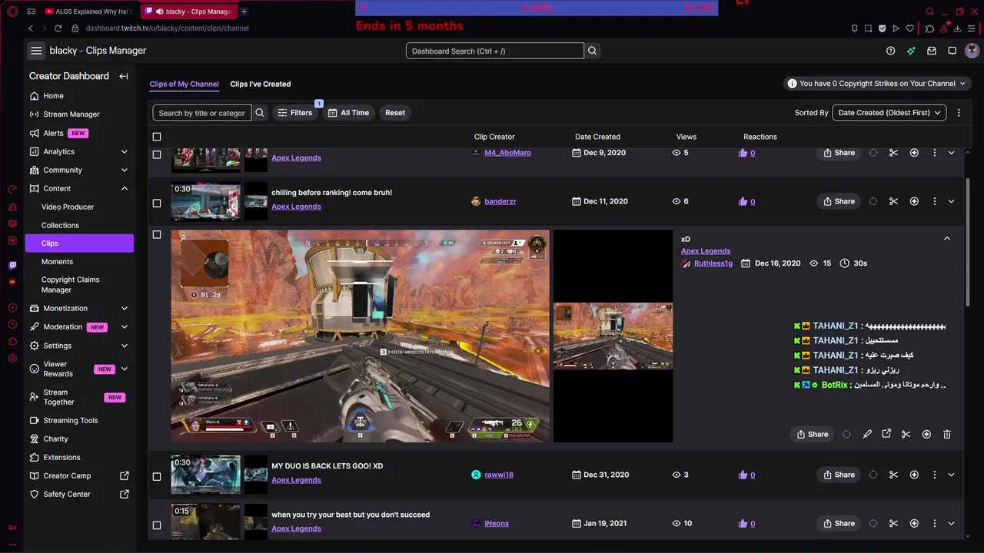Viewport: 984px width, 553px height.
Task: Open Moments in the sidebar
Action: 57,262
